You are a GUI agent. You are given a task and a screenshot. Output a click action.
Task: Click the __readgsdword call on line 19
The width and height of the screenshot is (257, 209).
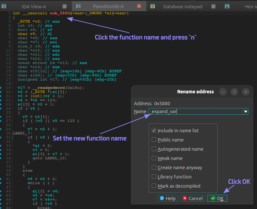pyautogui.click(x=49, y=88)
